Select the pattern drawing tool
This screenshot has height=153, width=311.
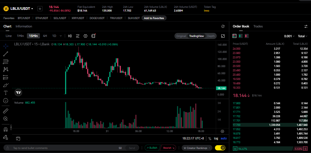click(6, 70)
